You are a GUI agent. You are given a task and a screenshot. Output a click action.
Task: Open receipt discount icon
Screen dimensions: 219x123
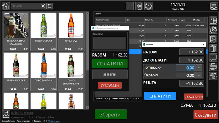click(x=213, y=39)
